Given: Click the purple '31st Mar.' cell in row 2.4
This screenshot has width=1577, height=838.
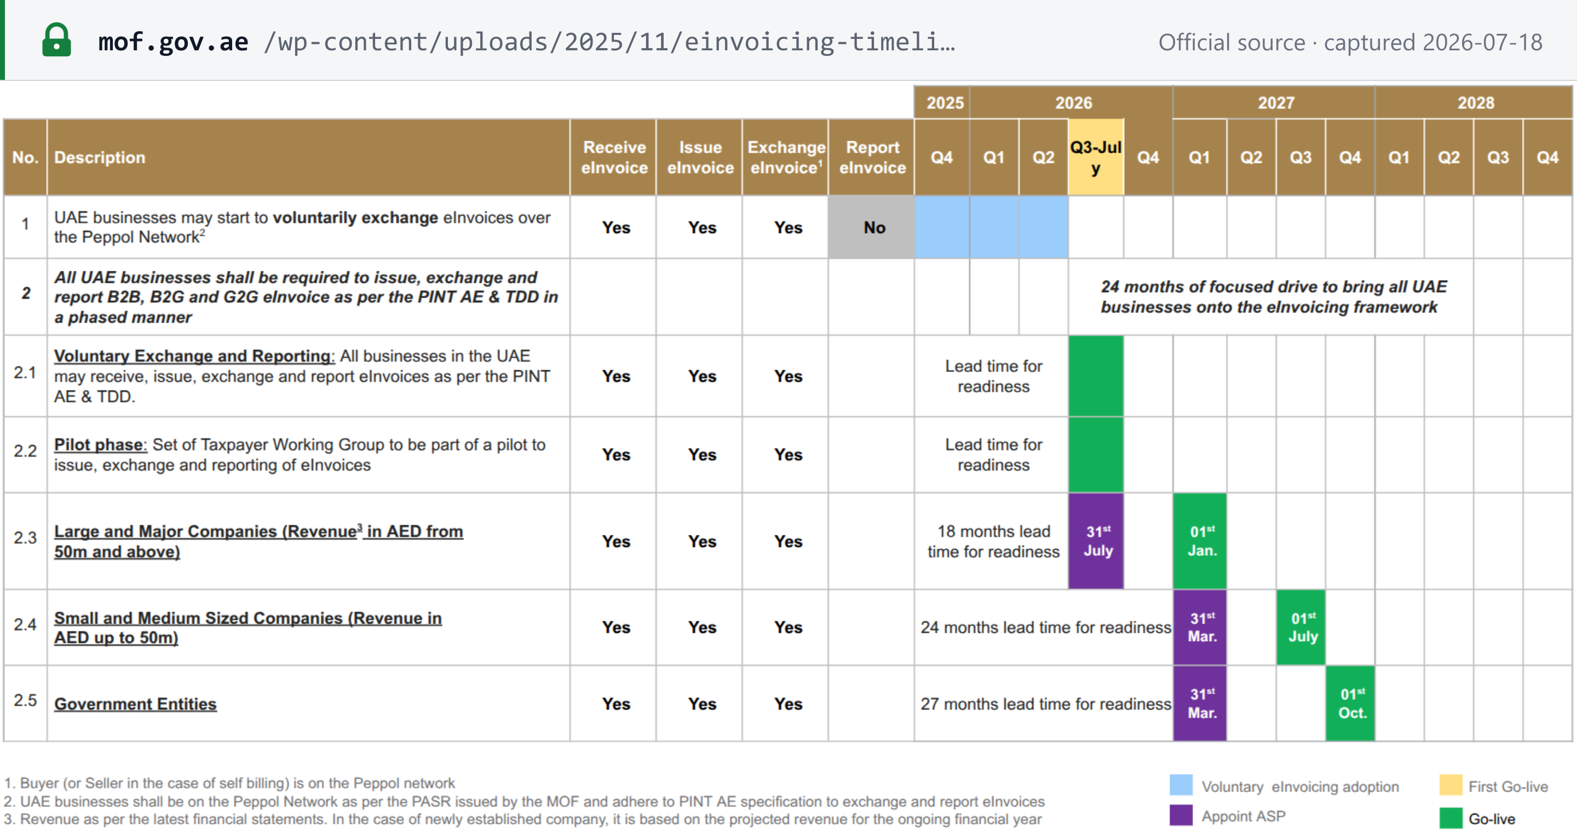Looking at the screenshot, I should point(1200,627).
